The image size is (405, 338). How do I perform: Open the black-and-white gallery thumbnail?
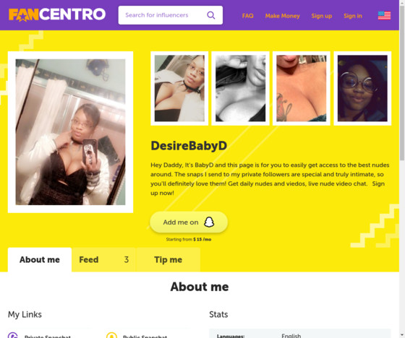click(x=240, y=88)
